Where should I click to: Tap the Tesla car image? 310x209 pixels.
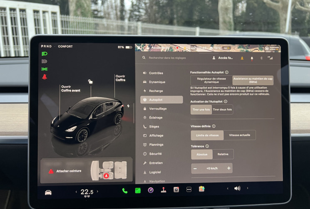coord(87,119)
